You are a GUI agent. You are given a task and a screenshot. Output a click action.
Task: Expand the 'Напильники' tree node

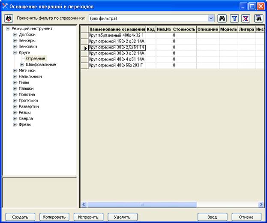pyautogui.click(x=15, y=76)
